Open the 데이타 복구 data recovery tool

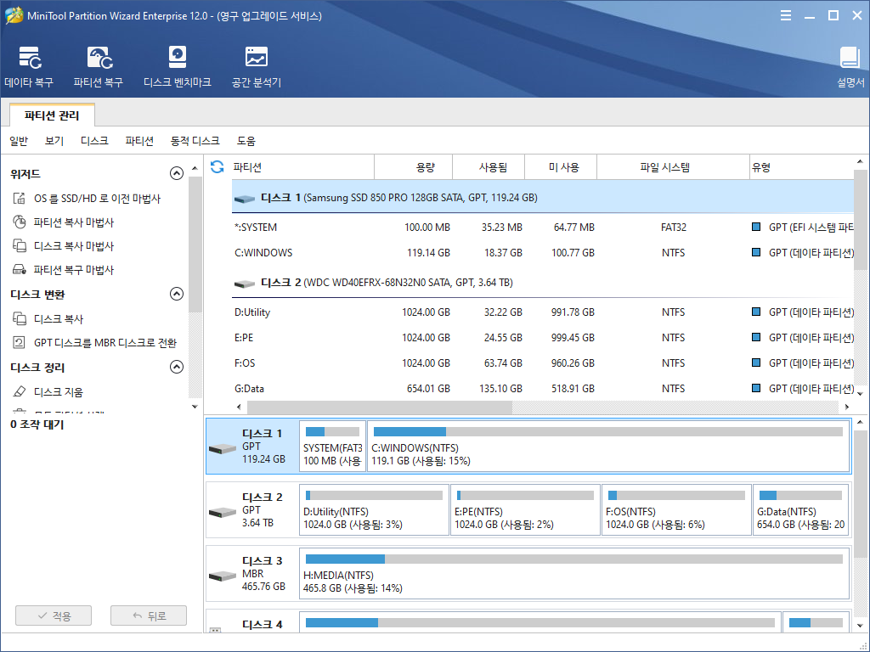[29, 66]
